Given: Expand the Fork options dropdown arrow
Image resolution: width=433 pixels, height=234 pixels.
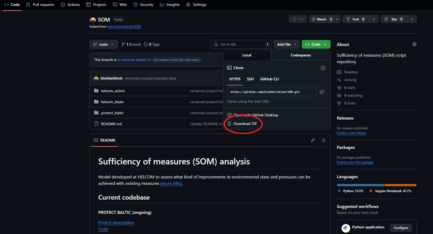Looking at the screenshot, I should (374, 19).
